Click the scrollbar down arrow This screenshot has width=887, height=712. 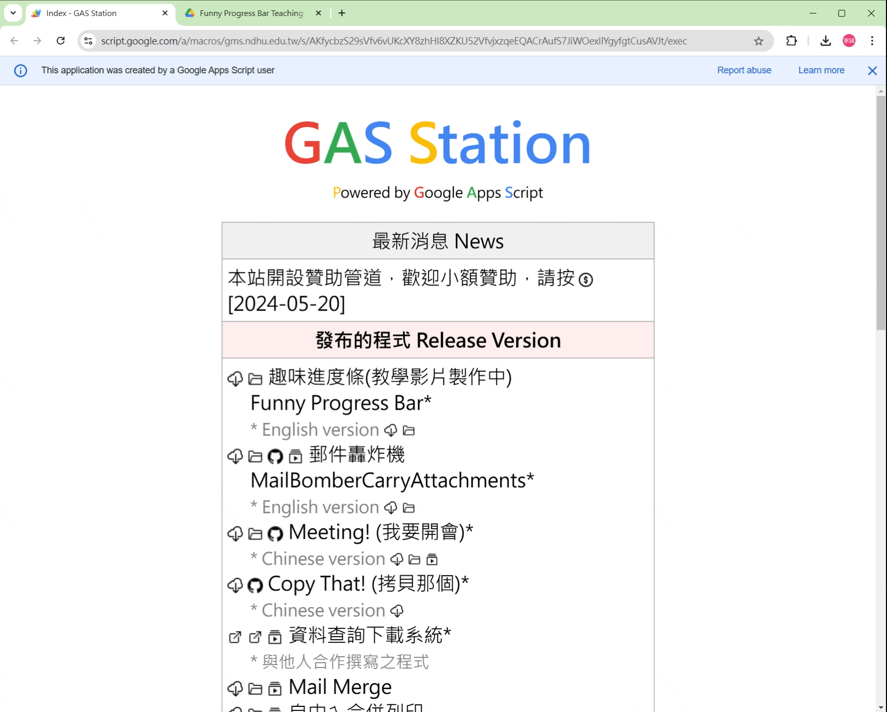pyautogui.click(x=881, y=707)
